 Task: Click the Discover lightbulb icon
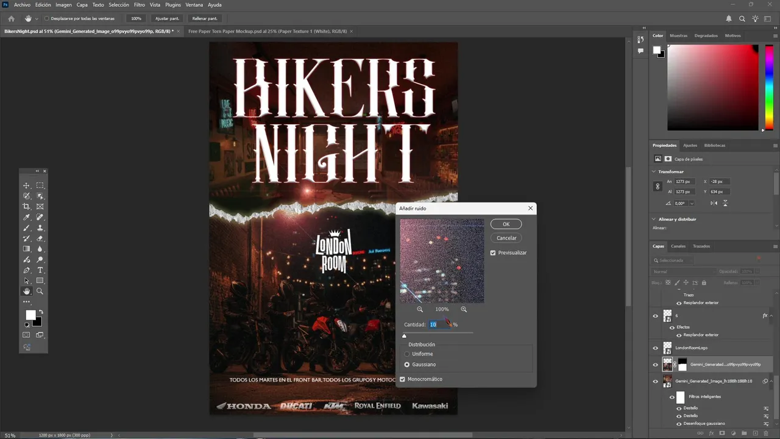tap(755, 18)
